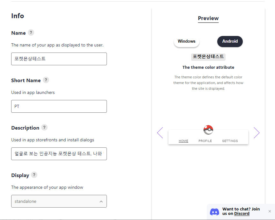
Task: Open the Description help tooltip icon
Action: (44, 127)
